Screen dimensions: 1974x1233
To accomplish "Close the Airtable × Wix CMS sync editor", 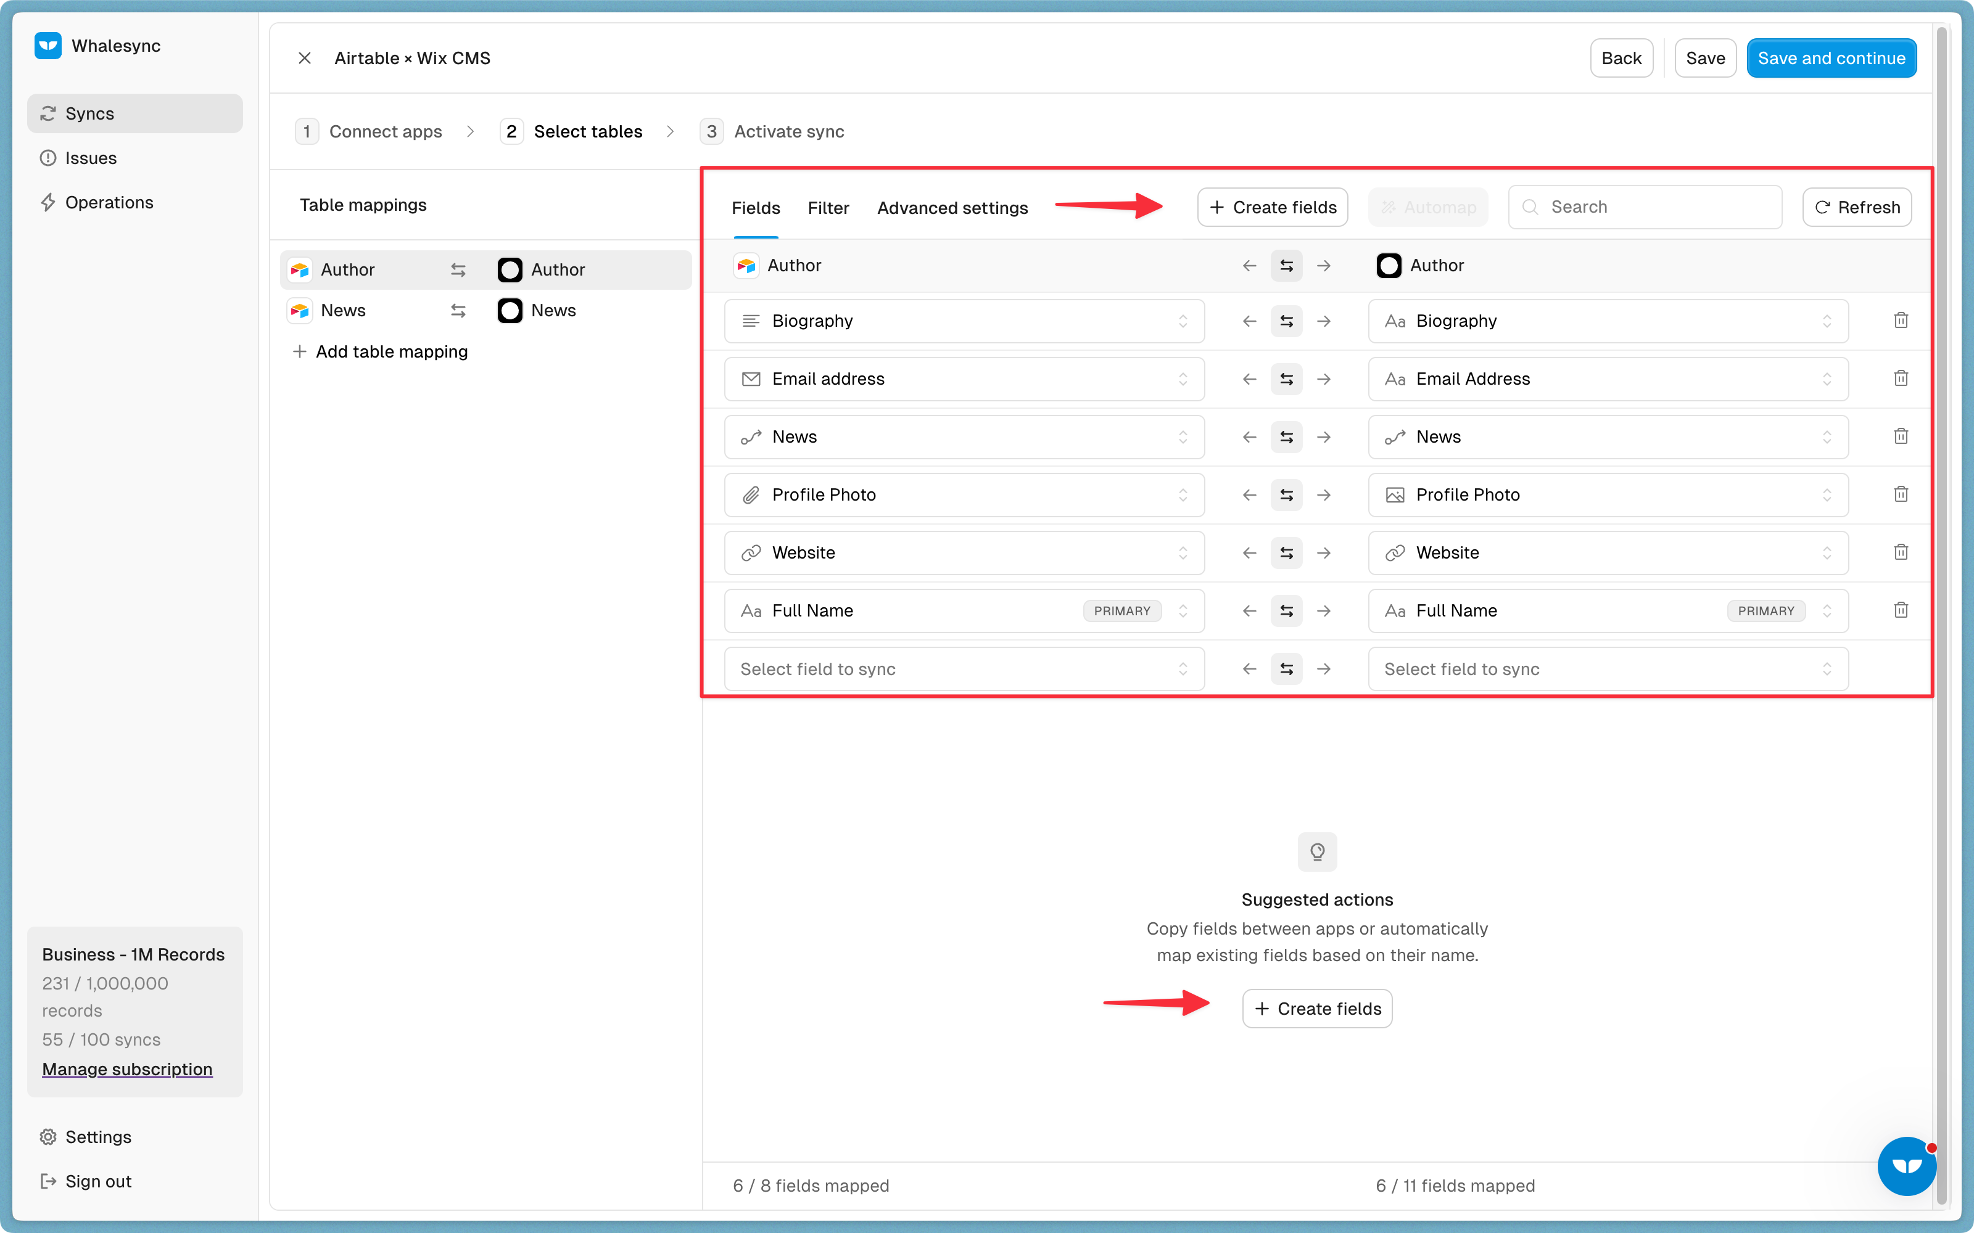I will 304,58.
